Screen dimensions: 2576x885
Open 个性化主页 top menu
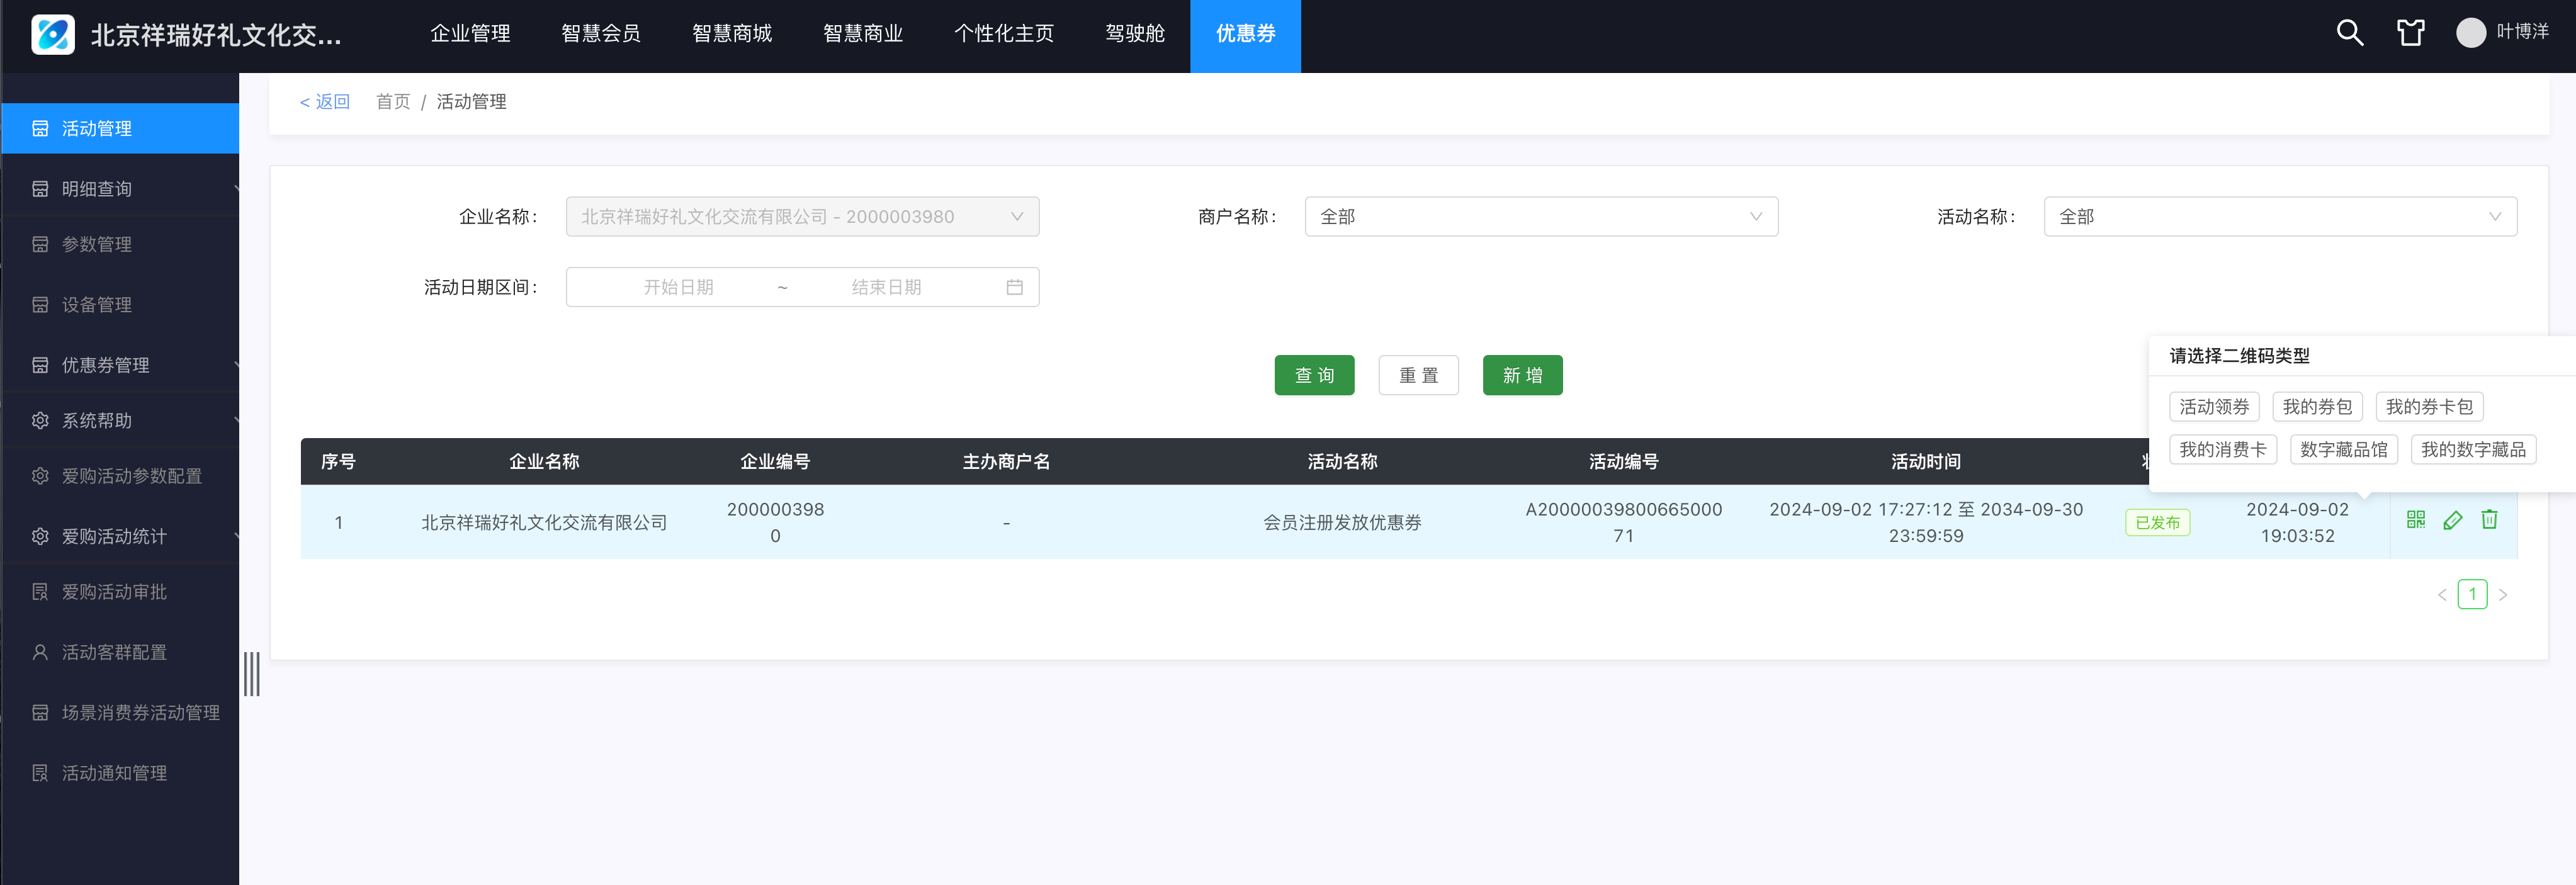1004,34
